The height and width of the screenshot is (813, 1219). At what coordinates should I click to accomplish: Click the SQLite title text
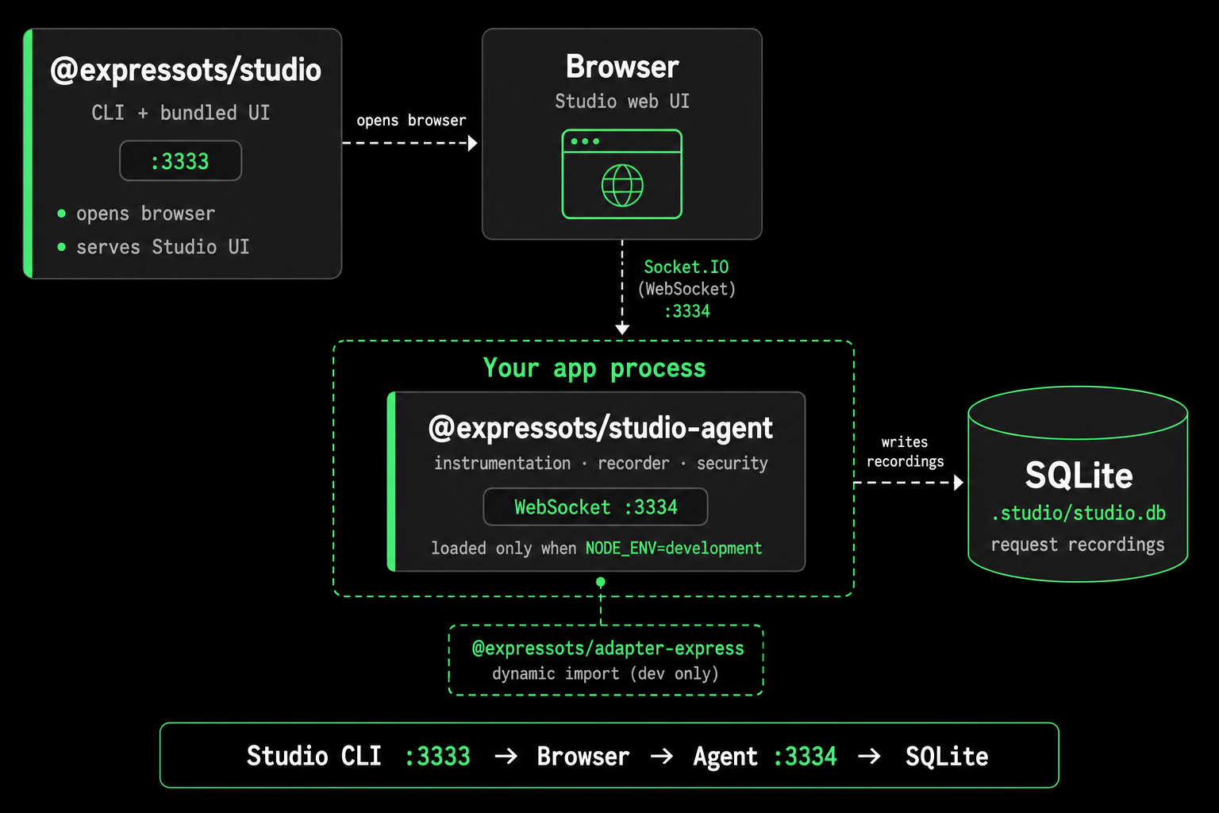coord(1079,476)
